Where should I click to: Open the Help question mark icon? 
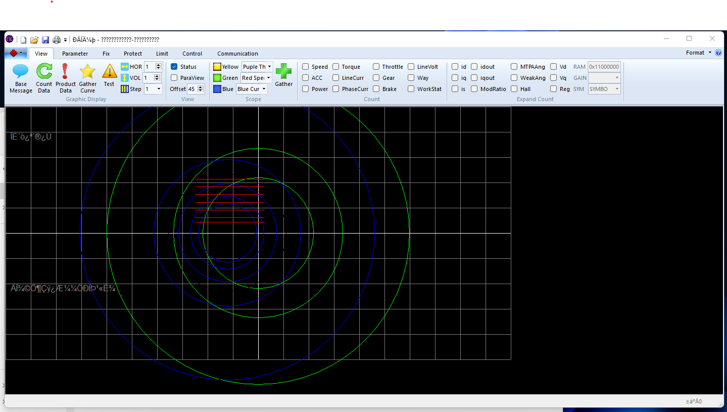(x=718, y=53)
